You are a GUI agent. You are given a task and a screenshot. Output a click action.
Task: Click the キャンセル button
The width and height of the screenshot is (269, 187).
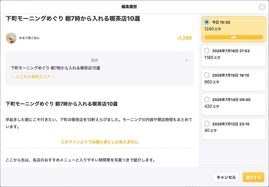click(226, 177)
